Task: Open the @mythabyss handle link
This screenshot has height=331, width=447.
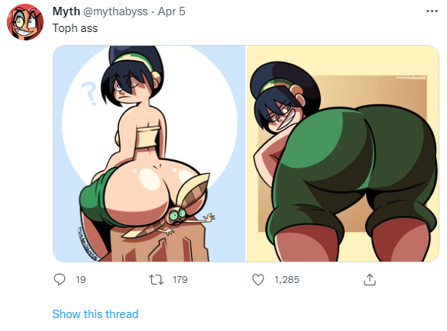Action: tap(115, 11)
